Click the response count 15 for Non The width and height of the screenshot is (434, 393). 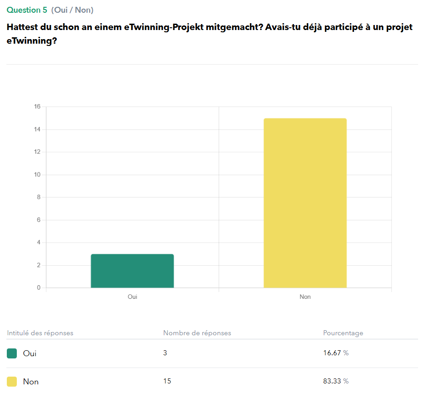pos(167,381)
